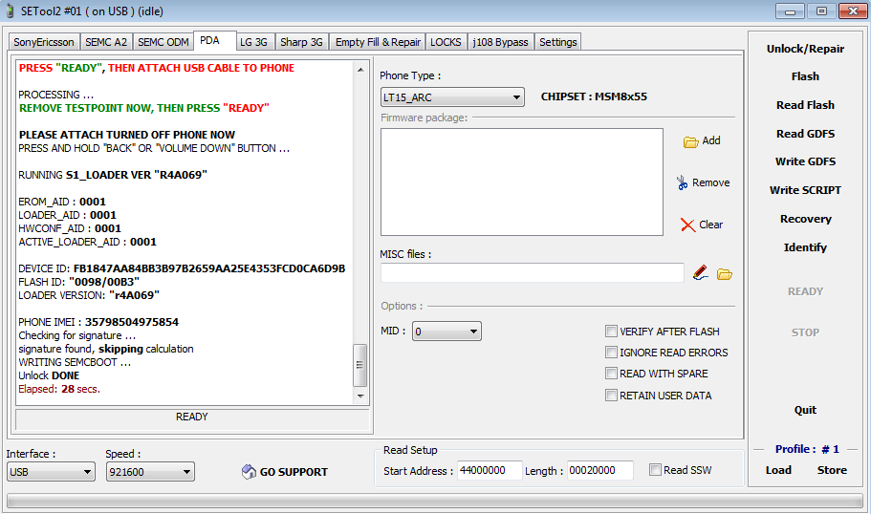Click Write GDFS button
Screen dimensions: 871x514
point(805,161)
